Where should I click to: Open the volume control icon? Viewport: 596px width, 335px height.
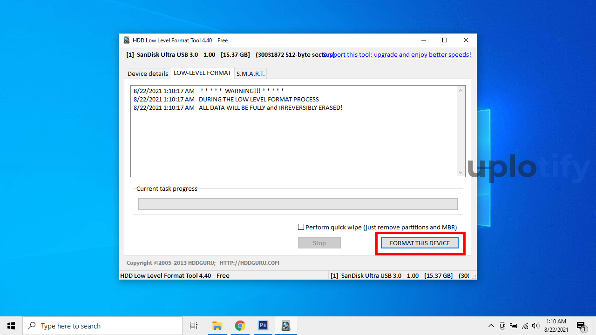535,326
